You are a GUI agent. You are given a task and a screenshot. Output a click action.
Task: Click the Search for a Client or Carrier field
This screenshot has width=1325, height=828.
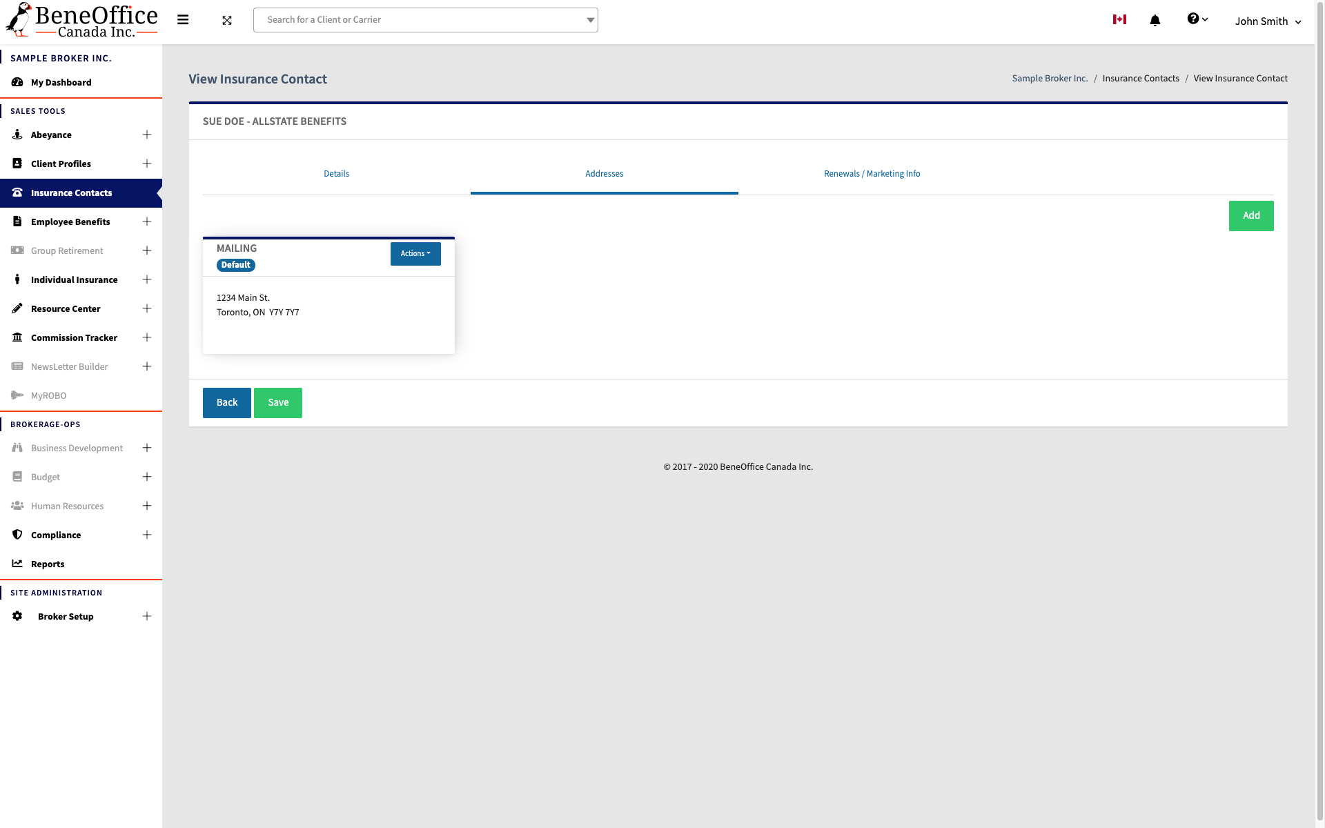[421, 20]
